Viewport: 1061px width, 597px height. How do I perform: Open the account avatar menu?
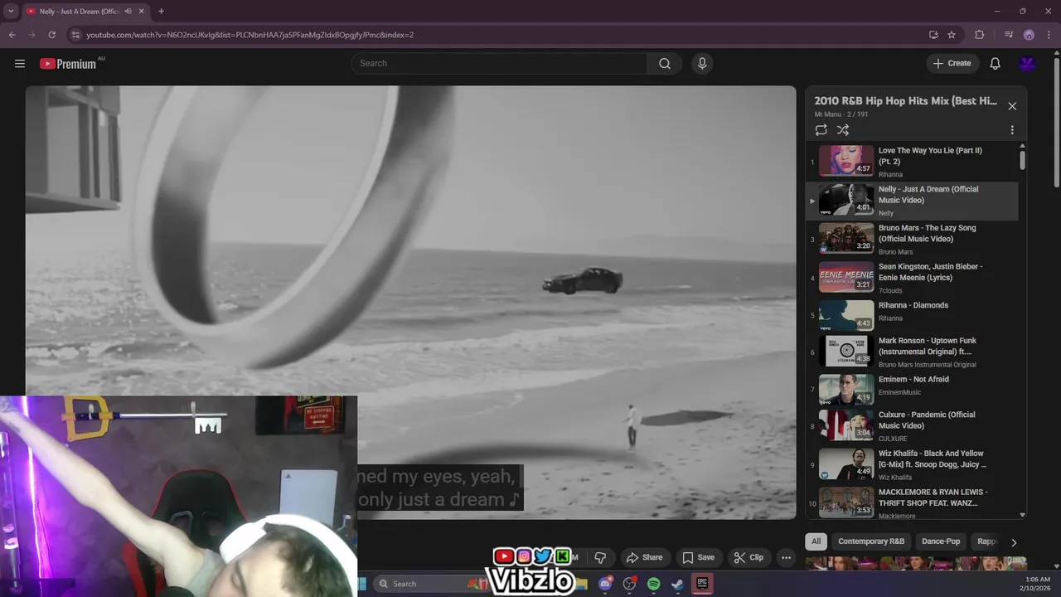pyautogui.click(x=1028, y=63)
